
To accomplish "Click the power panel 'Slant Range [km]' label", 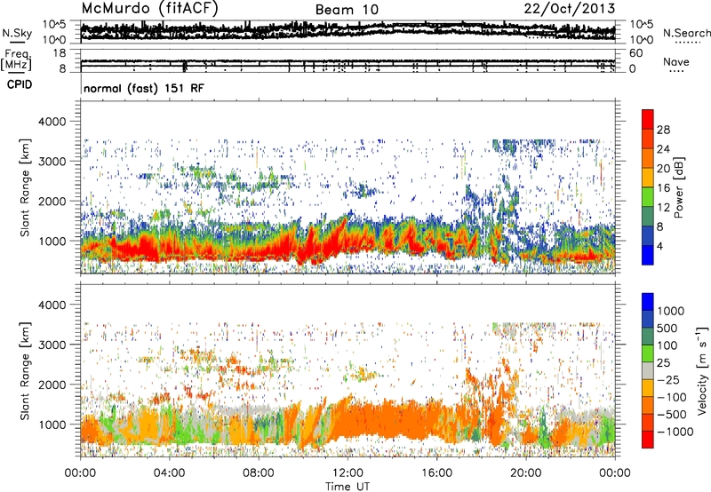I will coord(25,187).
